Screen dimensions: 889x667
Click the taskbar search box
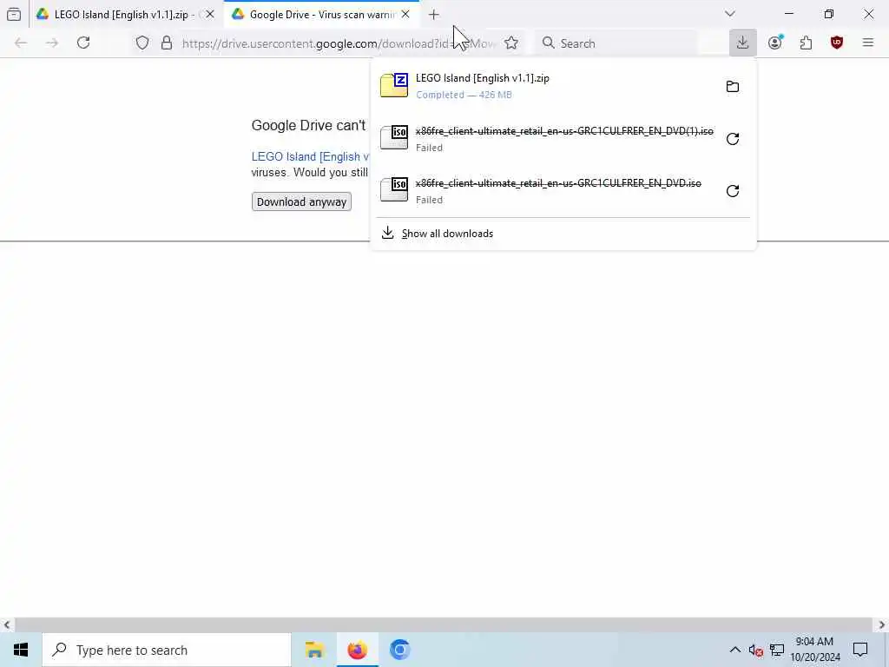click(167, 650)
